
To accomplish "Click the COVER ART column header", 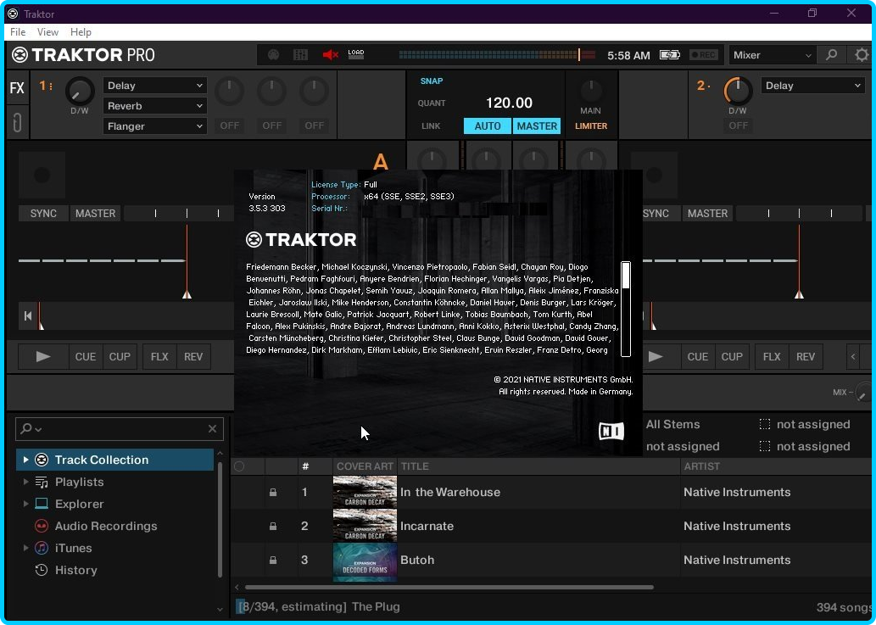I will [365, 466].
